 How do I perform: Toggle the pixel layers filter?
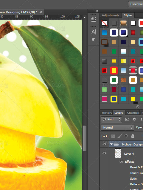pyautogui.click(x=127, y=119)
